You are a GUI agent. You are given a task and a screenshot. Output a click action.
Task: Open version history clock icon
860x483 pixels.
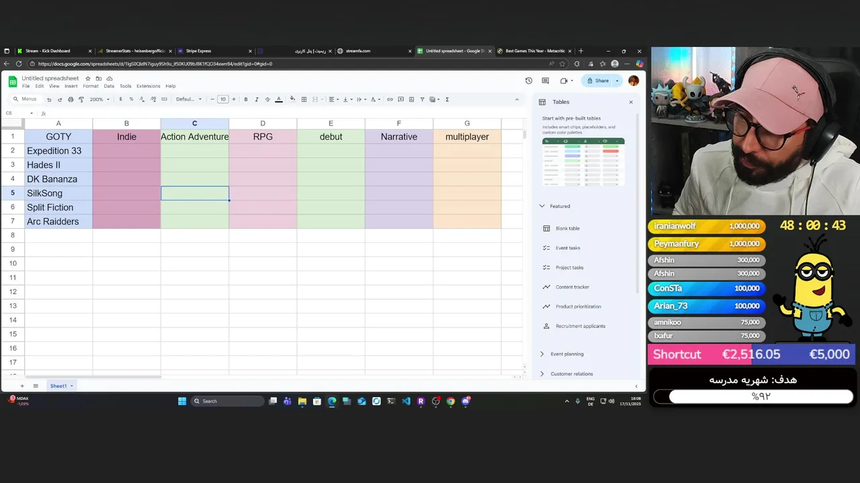[x=529, y=80]
